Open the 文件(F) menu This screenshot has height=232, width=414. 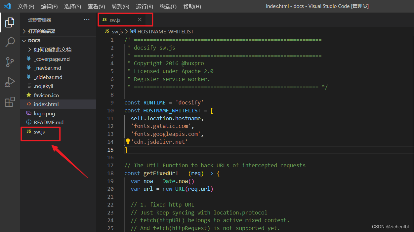(26, 7)
